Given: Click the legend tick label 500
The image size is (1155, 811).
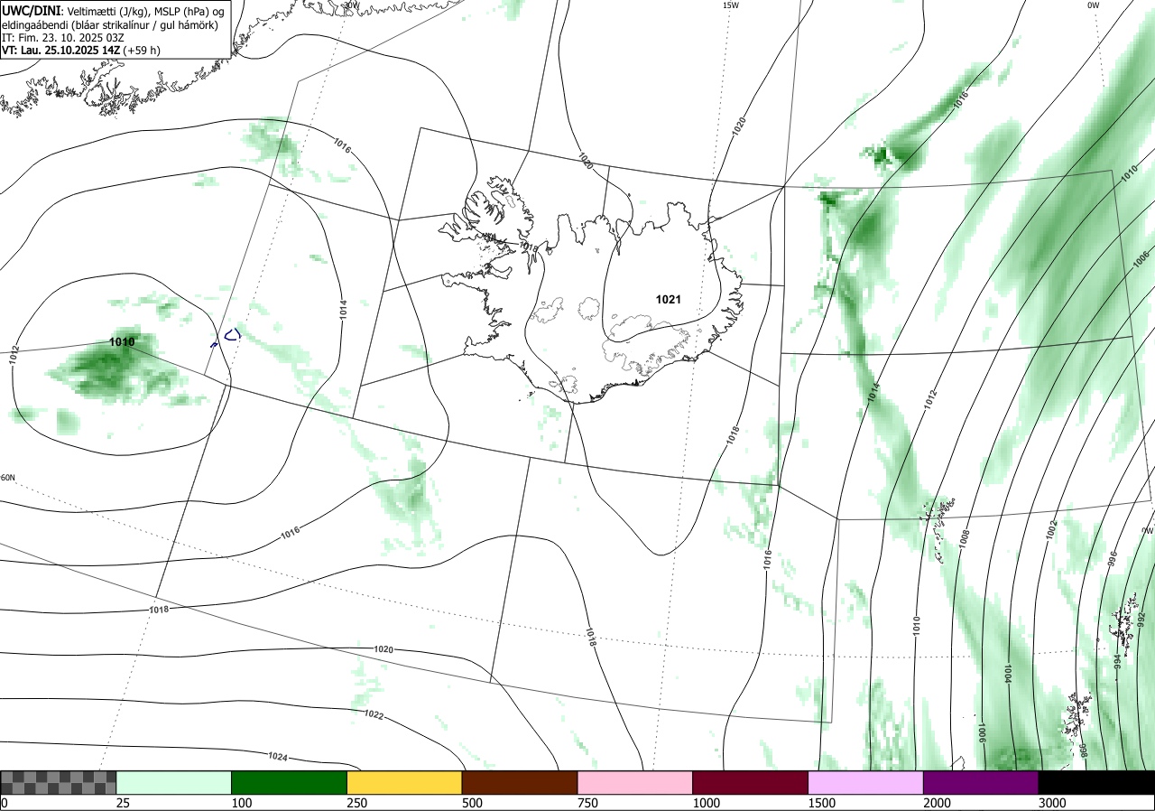Looking at the screenshot, I should [x=472, y=803].
